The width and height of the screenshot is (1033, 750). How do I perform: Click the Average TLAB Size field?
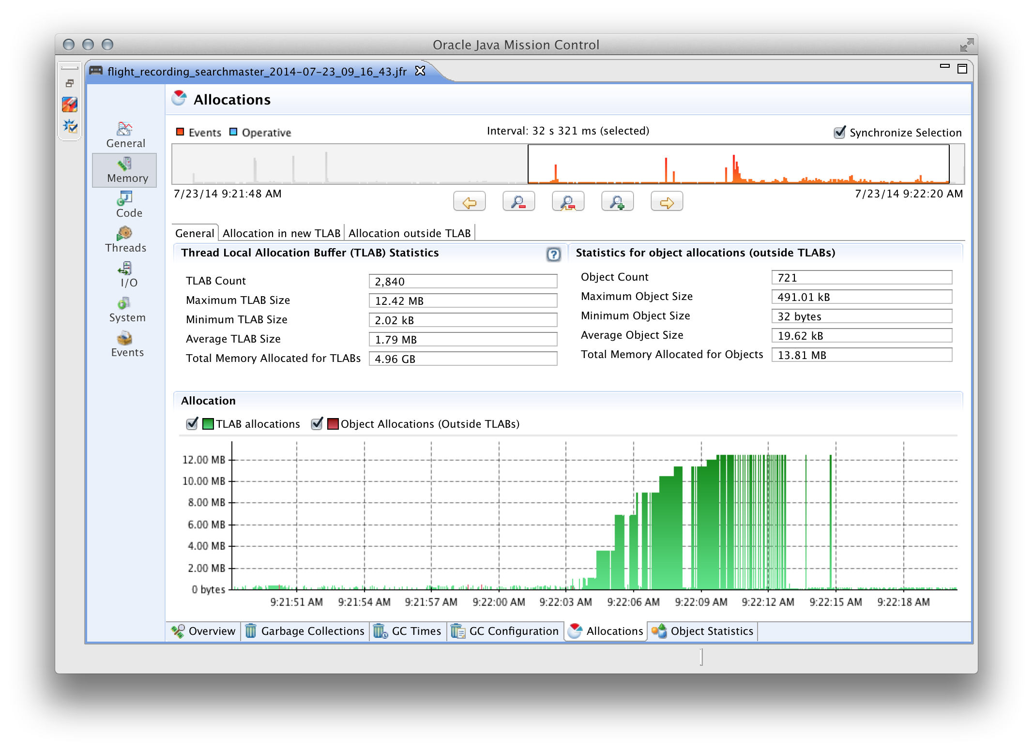click(x=463, y=339)
